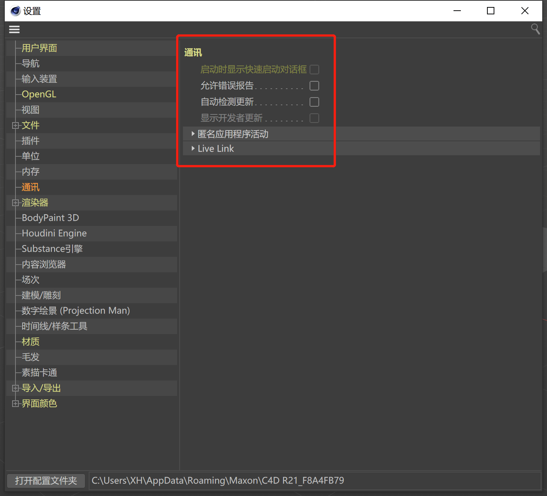Image resolution: width=547 pixels, height=496 pixels.
Task: Click 打开配置文件夹 button
Action: coord(46,481)
